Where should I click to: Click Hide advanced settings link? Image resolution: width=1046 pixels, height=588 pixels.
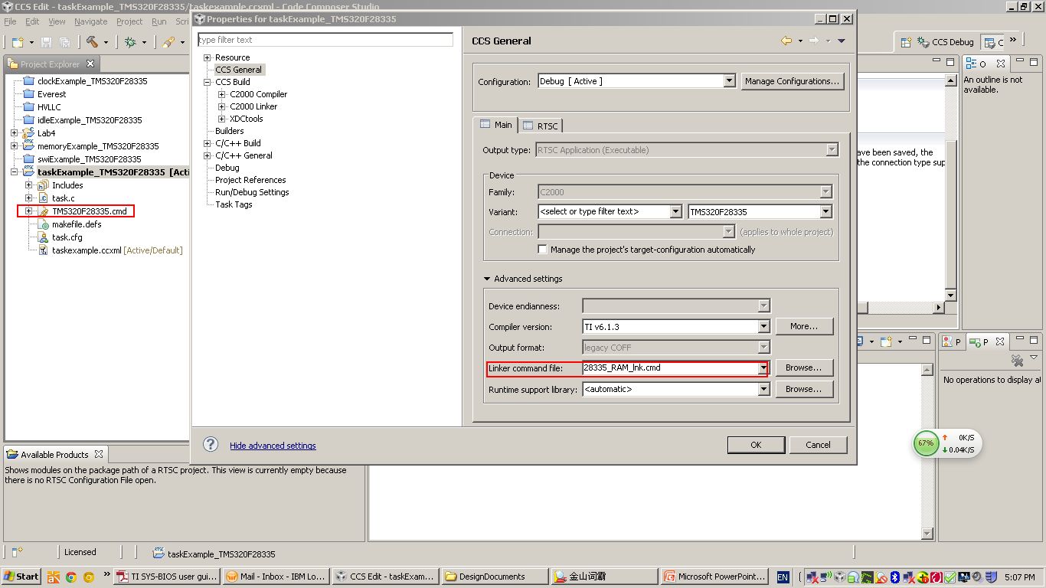coord(273,446)
